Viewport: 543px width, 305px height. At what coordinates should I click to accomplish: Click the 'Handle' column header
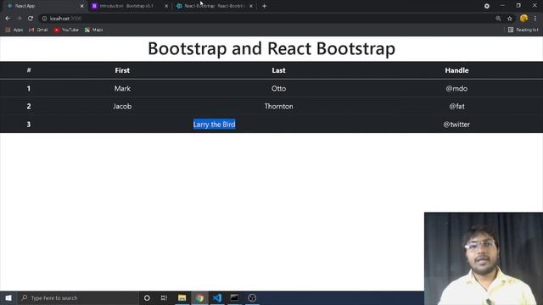[456, 70]
